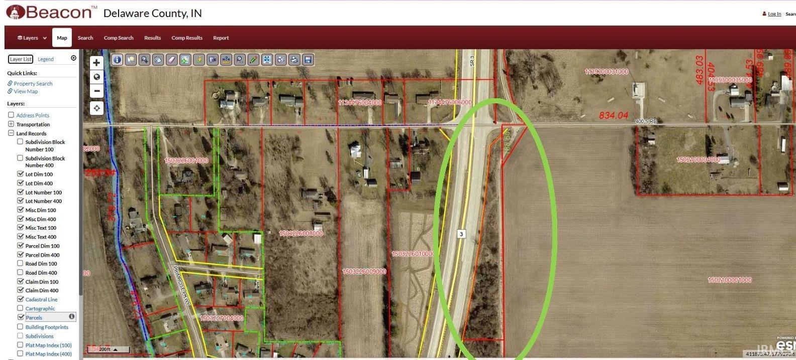Open the Report tab

pos(221,38)
